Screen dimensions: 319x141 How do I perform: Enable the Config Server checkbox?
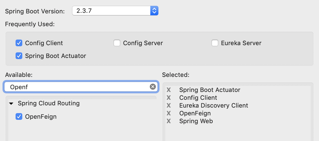pyautogui.click(x=117, y=43)
